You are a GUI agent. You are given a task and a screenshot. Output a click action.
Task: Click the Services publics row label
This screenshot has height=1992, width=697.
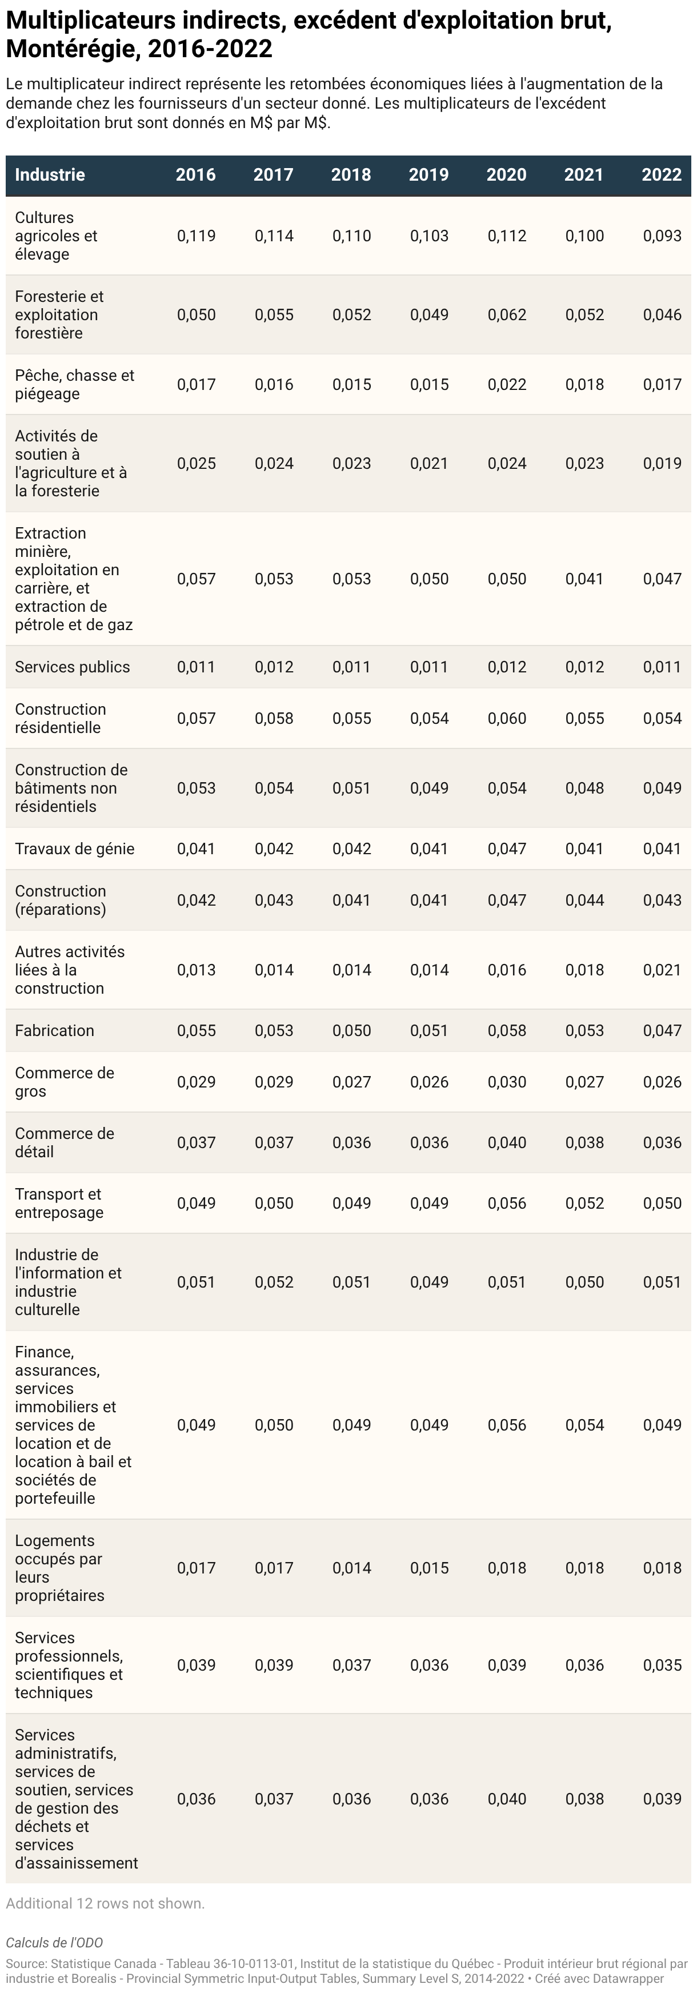coord(73,667)
